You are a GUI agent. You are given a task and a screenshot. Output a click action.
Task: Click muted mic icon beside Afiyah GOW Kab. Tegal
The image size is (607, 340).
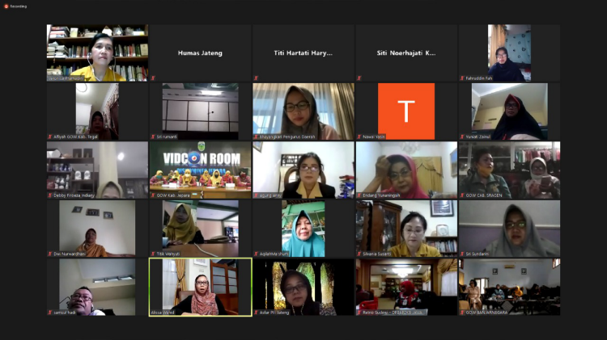pos(50,136)
